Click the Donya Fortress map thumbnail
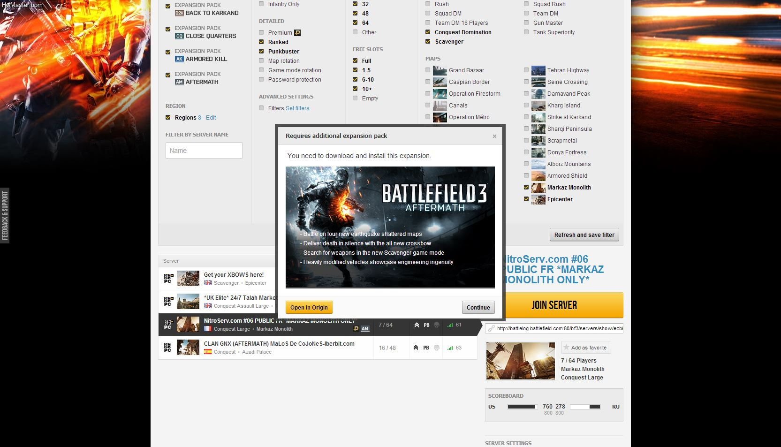The image size is (781, 447). [538, 152]
